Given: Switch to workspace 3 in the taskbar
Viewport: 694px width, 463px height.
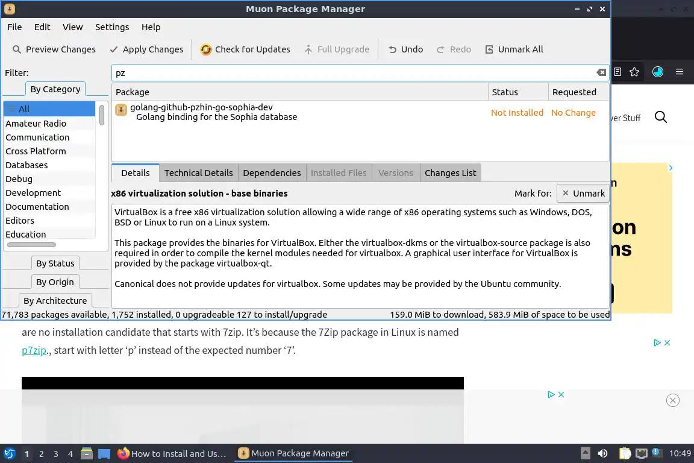Looking at the screenshot, I should click(56, 454).
